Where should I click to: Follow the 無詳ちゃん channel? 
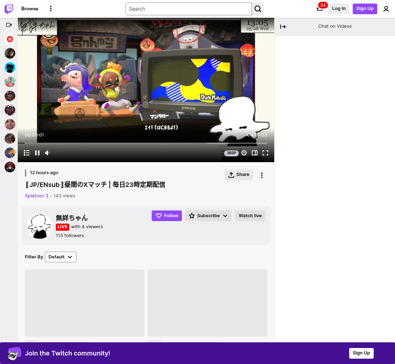coord(167,216)
